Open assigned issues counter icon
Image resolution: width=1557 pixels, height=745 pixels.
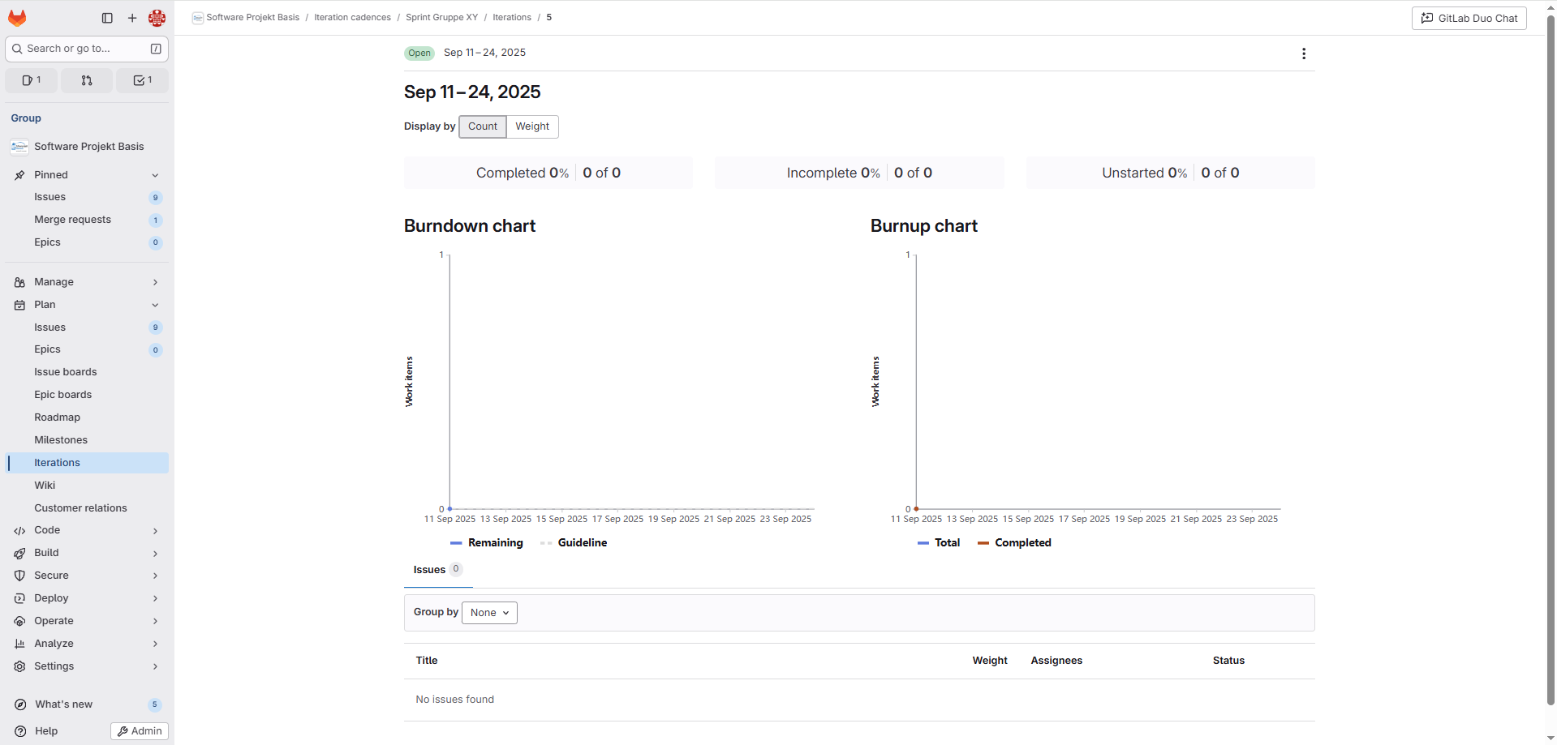click(32, 80)
